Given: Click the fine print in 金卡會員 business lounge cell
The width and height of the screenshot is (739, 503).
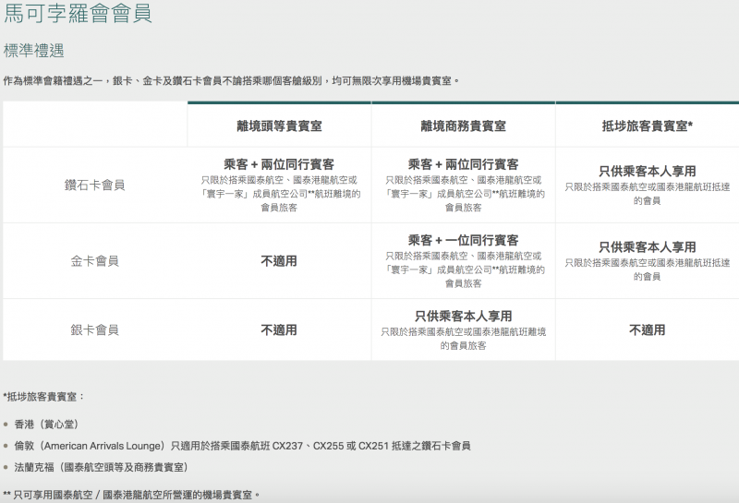Looking at the screenshot, I should [x=464, y=269].
